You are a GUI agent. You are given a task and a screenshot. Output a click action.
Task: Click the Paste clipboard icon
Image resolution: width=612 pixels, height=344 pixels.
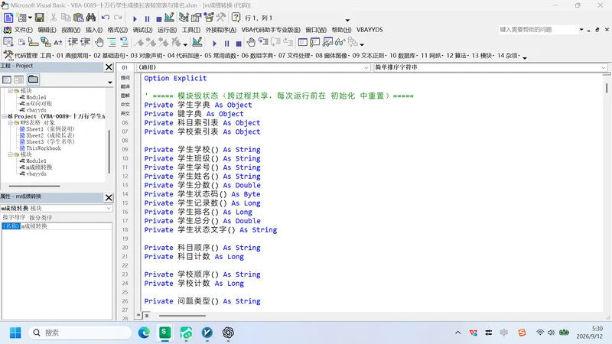click(79, 18)
